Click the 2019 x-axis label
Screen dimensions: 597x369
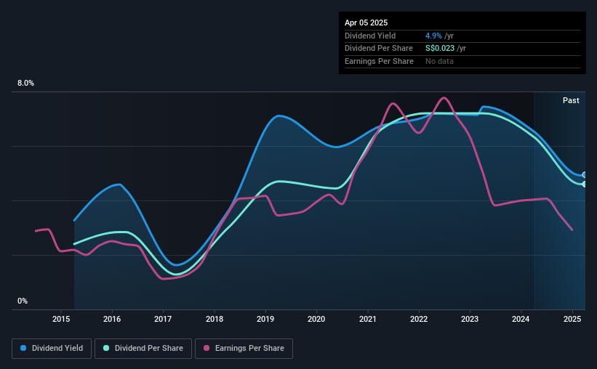tap(265, 319)
